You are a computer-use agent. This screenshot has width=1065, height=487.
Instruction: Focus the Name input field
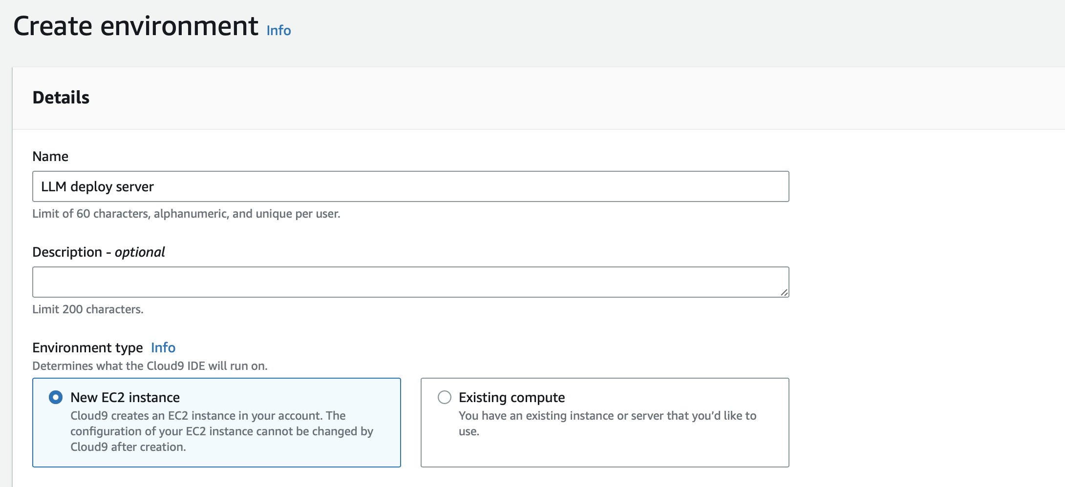410,186
